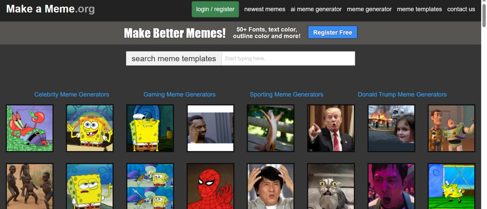Click the login / register button
Viewport: 487px width, 209px height.
(215, 9)
